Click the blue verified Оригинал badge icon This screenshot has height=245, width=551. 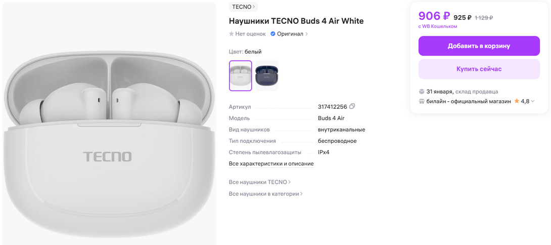pos(273,34)
